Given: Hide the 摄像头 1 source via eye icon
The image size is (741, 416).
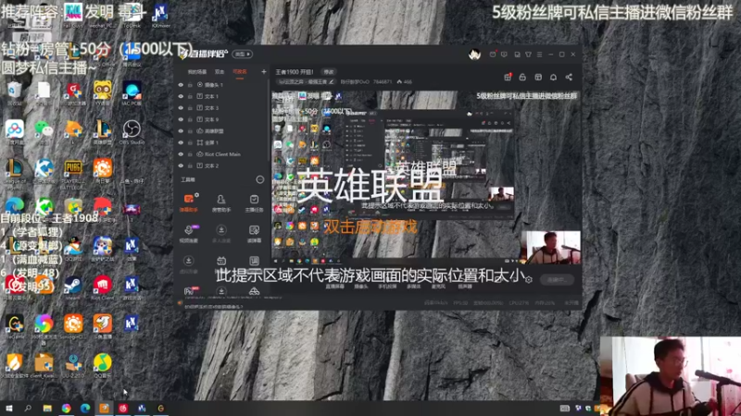Looking at the screenshot, I should 181,85.
